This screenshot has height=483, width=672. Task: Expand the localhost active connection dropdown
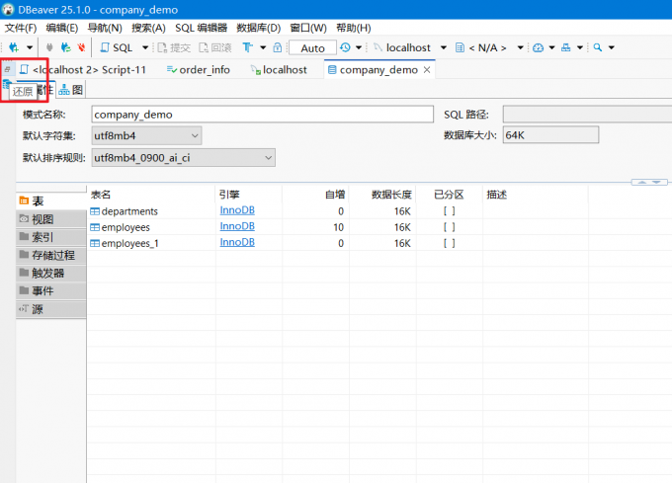coord(443,47)
